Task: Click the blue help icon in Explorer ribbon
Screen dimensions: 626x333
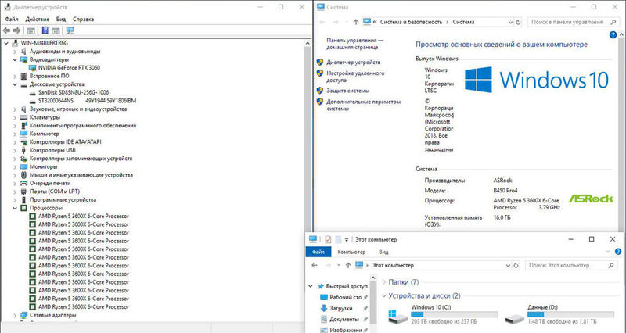Action: 618,252
